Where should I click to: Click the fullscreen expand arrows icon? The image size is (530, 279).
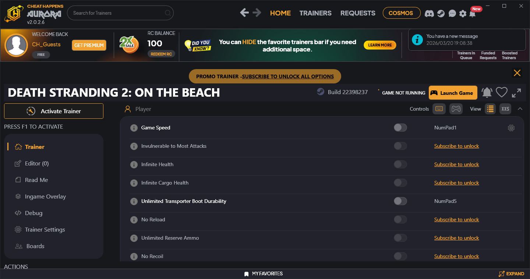coord(516,93)
